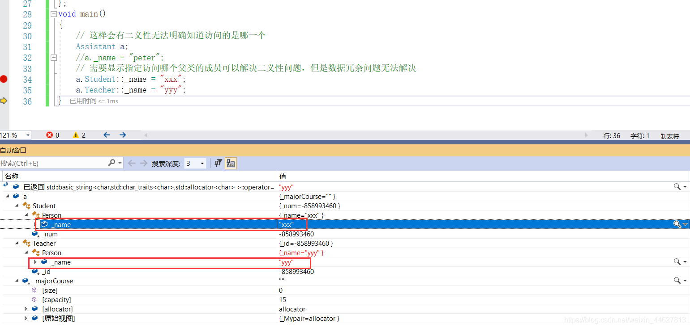Viewport: 690px width, 328px height.
Task: Collapse the Student base class node
Action: [17, 206]
